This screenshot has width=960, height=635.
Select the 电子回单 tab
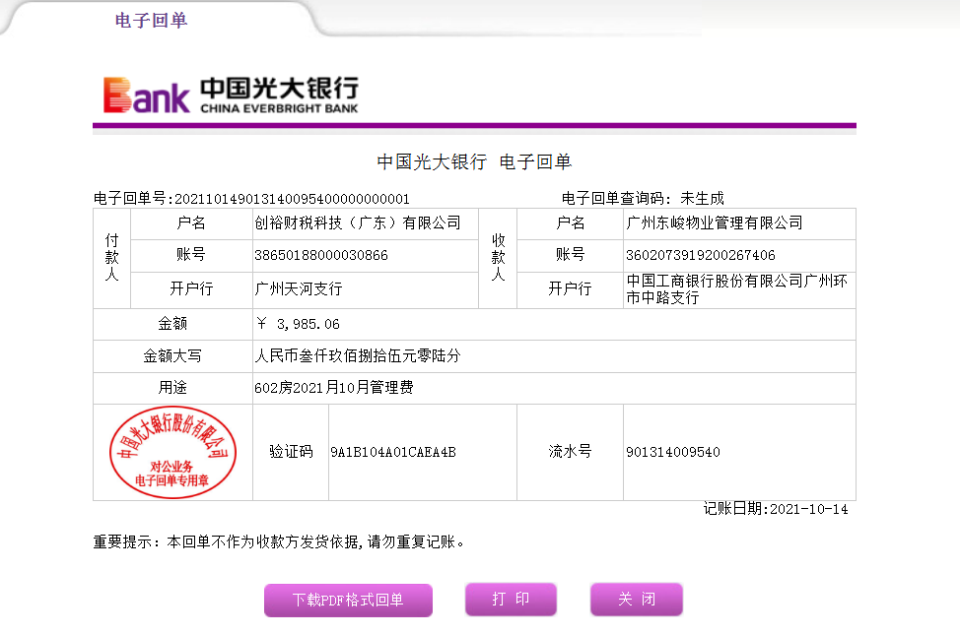coord(151,20)
